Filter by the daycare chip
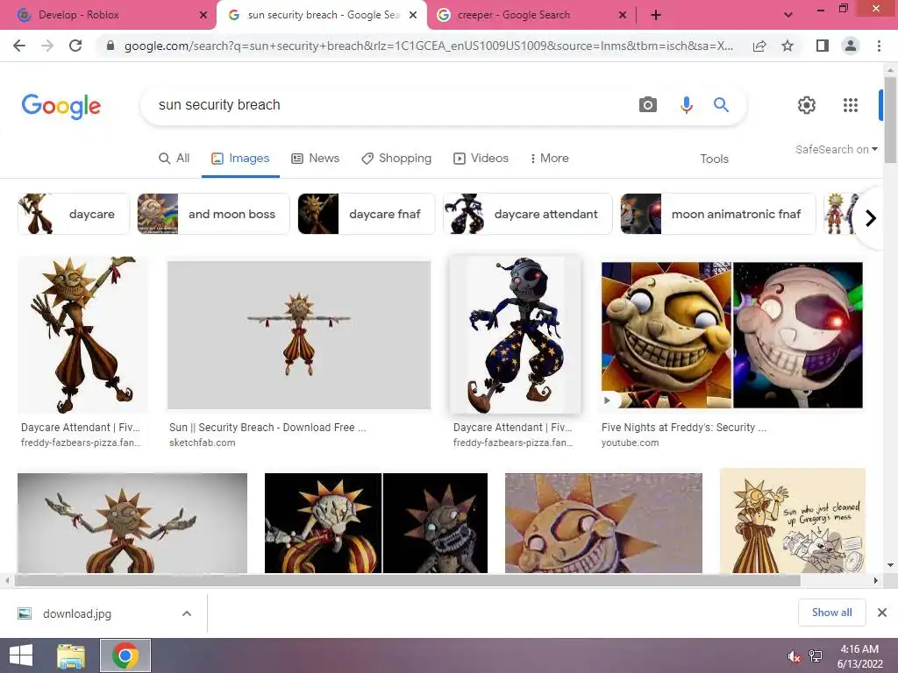The width and height of the screenshot is (898, 673). [x=74, y=214]
